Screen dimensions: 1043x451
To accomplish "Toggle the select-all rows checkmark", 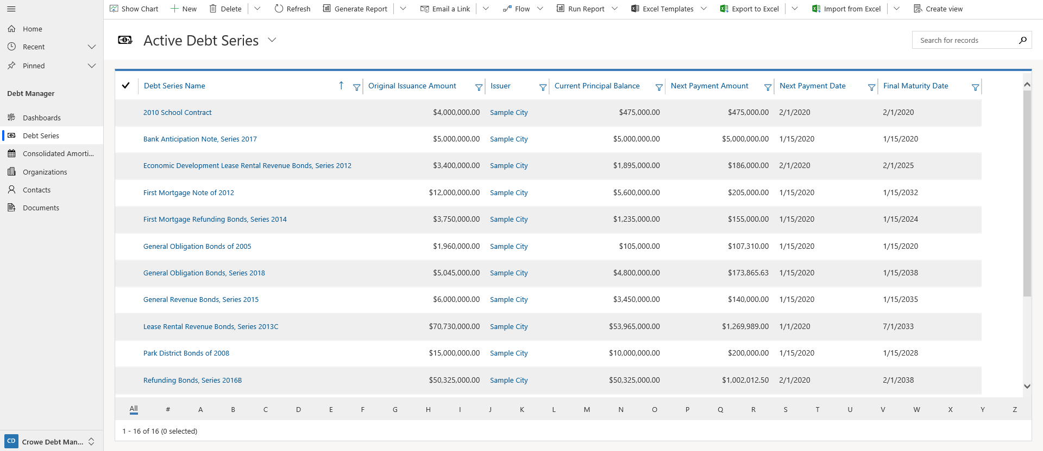I will (126, 86).
